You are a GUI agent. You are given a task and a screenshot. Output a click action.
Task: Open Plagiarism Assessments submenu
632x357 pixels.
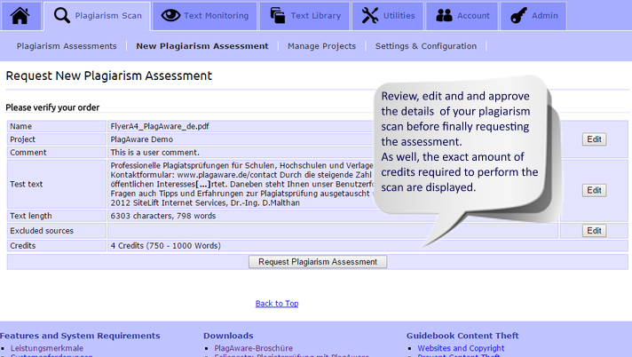click(x=67, y=46)
